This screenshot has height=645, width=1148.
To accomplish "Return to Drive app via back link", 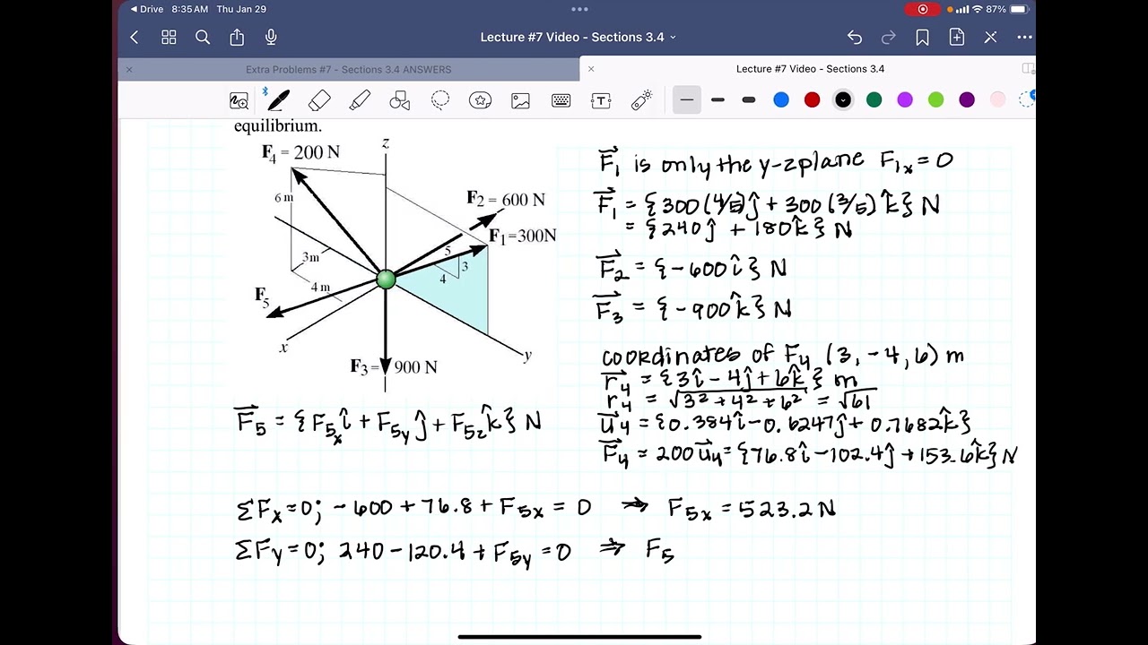I will pyautogui.click(x=147, y=9).
